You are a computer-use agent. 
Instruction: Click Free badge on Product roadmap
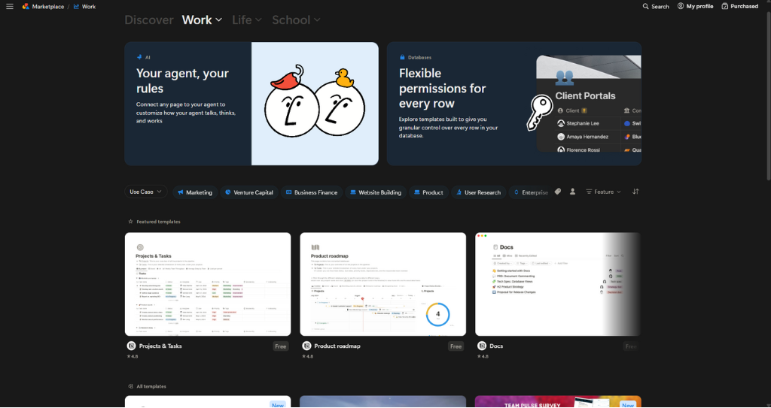pos(456,346)
